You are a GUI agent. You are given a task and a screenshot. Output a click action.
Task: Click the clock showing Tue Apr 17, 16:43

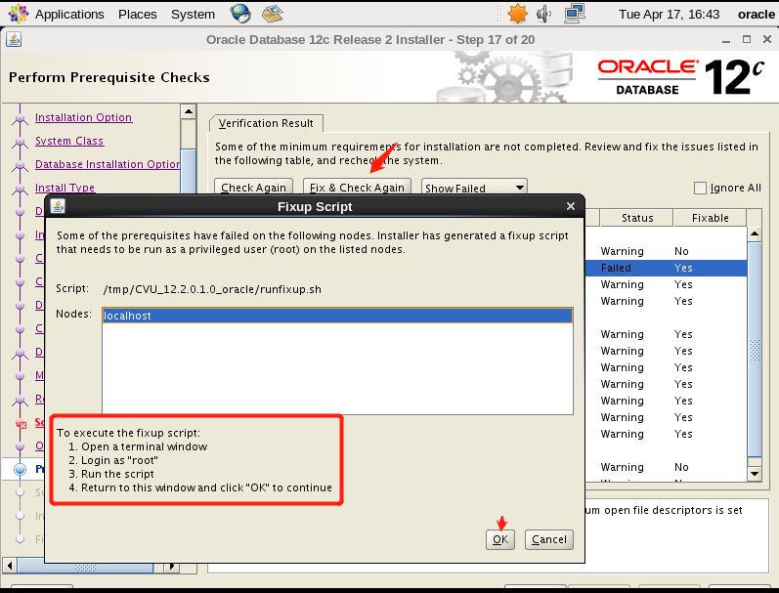(669, 14)
